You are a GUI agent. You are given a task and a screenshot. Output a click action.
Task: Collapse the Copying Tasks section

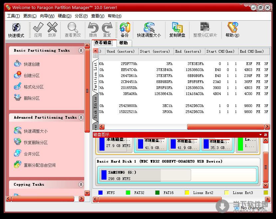81,184
